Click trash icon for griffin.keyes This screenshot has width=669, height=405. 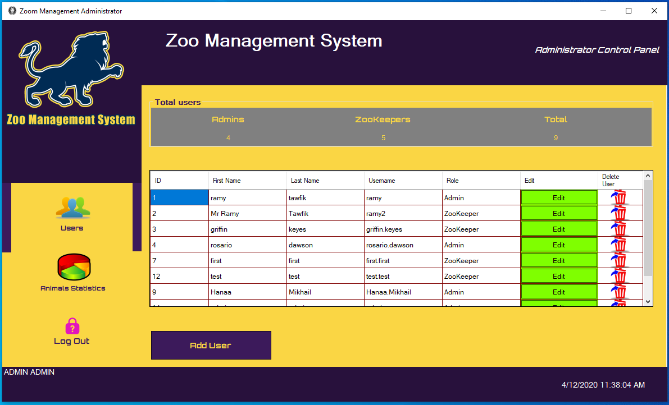[x=619, y=229]
